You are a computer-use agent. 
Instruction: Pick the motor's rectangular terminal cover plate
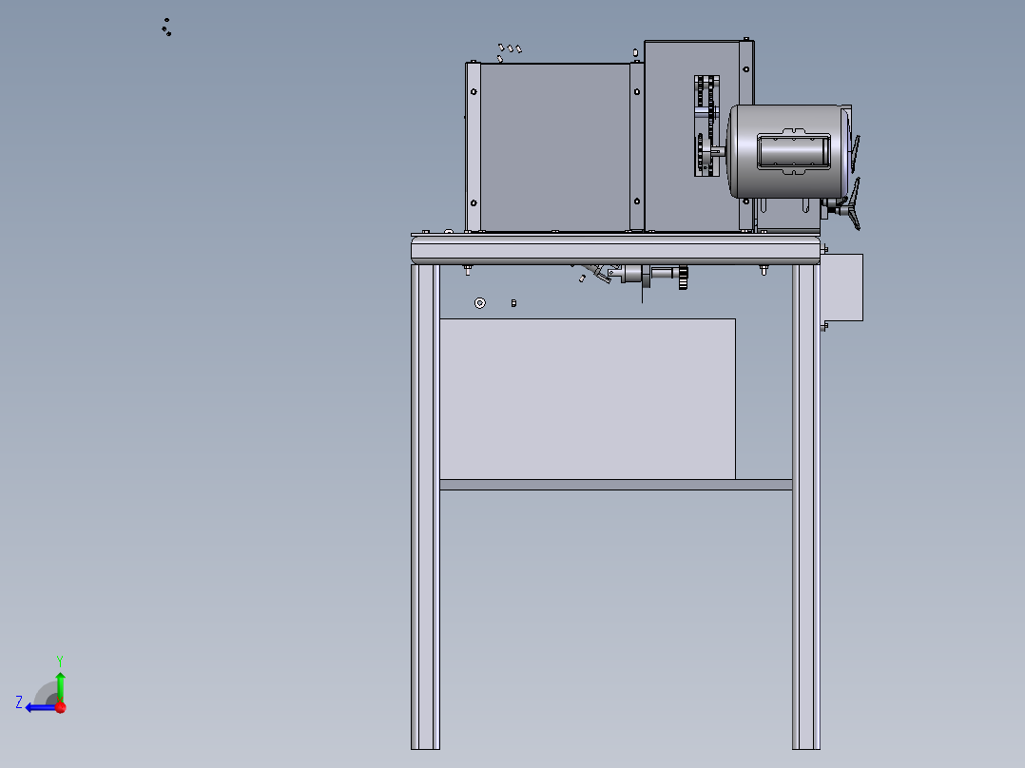pos(794,152)
